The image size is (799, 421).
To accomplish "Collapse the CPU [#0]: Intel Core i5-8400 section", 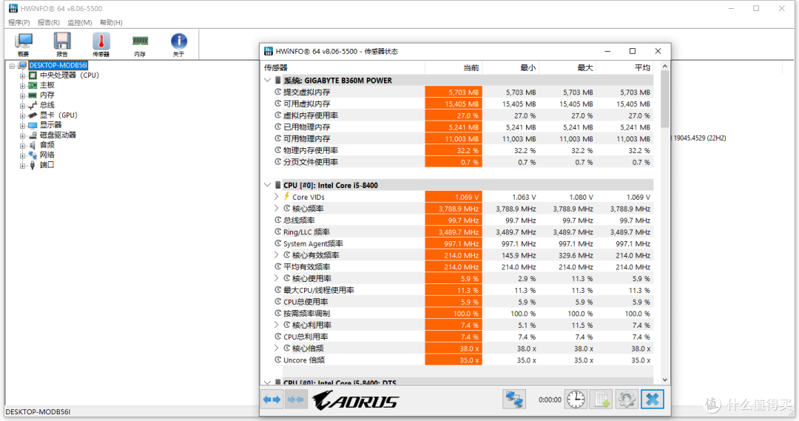I will click(x=268, y=185).
